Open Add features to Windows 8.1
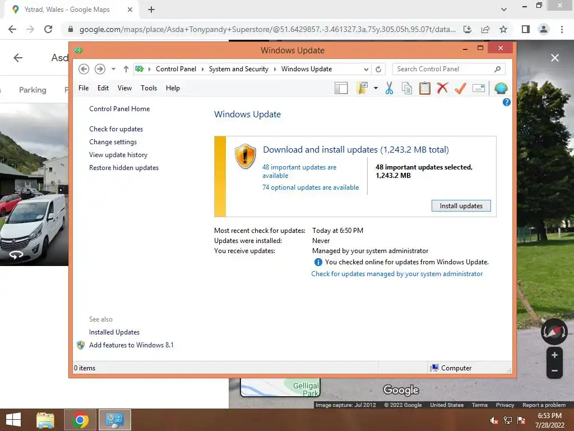This screenshot has width=574, height=431. click(131, 345)
